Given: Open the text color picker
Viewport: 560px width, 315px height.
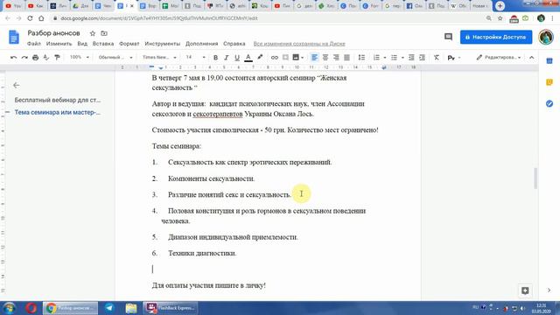Looking at the screenshot, I should point(248,58).
